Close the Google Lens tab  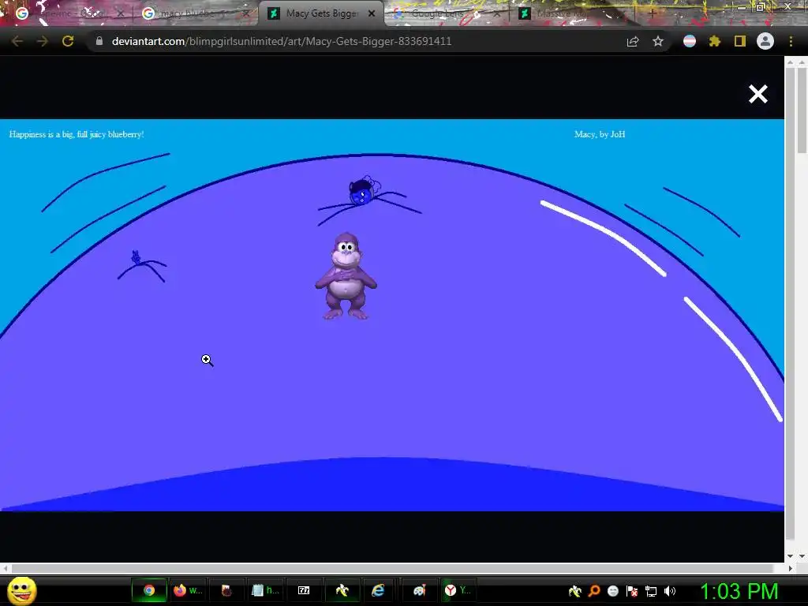click(x=498, y=14)
